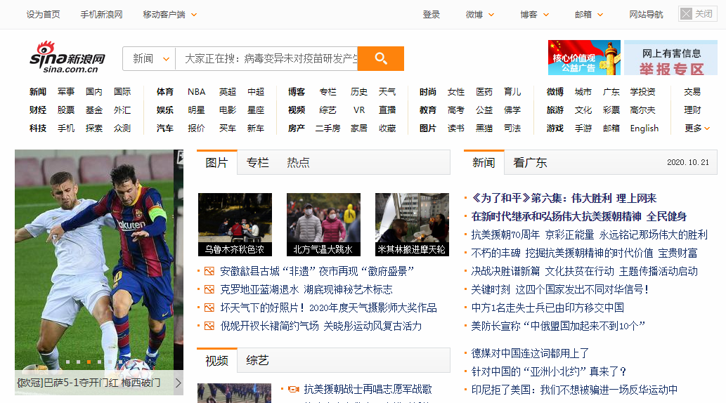Expand the 邮箱 dropdown in top bar
Image resolution: width=726 pixels, height=403 pixels.
point(589,15)
